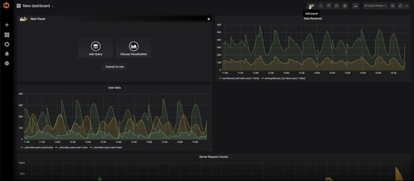The height and width of the screenshot is (181, 414).
Task: Click the Choose Visualization label
Action: click(x=134, y=54)
